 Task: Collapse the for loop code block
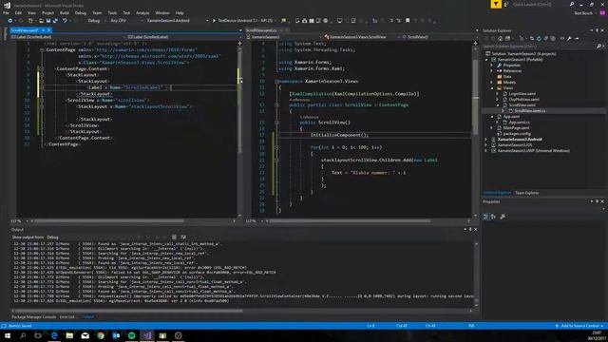click(276, 148)
